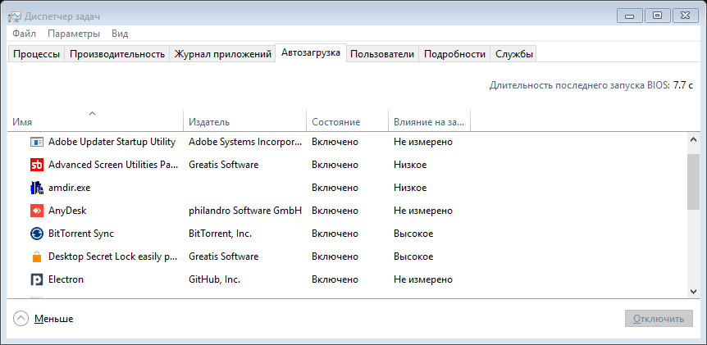
Task: Select the amdir.exe icon
Action: [x=36, y=188]
